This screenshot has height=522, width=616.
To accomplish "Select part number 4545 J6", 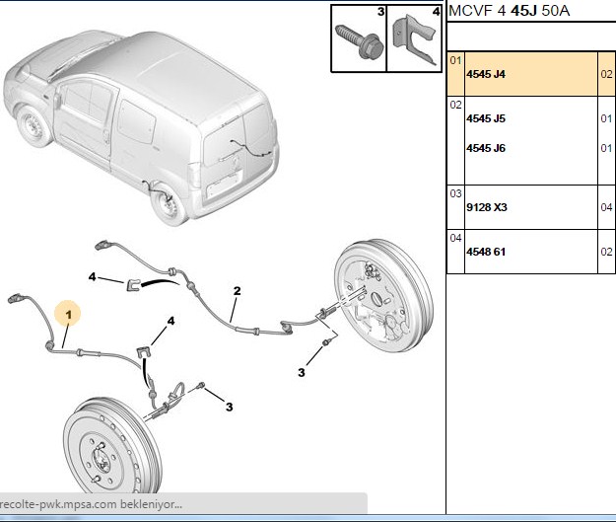I will [x=486, y=148].
